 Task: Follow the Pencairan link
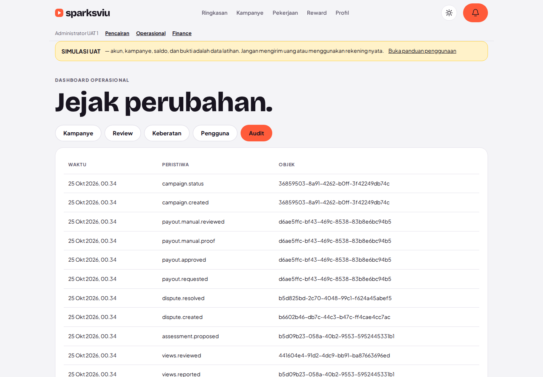[x=117, y=33]
